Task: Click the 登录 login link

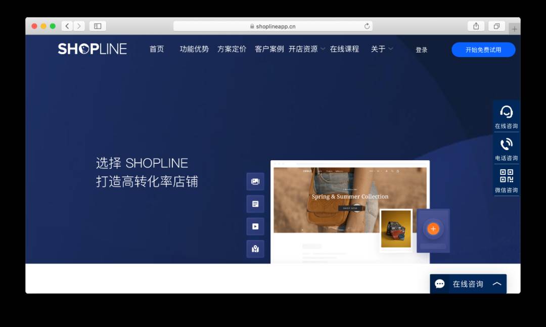Action: pos(421,50)
